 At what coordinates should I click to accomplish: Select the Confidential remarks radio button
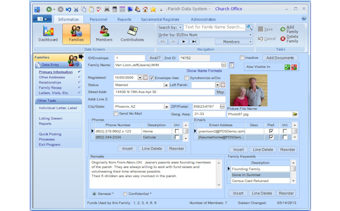pyautogui.click(x=125, y=194)
